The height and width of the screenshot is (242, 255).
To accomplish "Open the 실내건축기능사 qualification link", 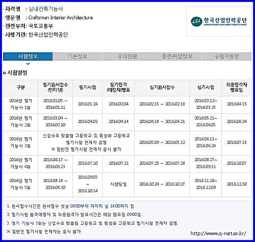I will [45, 9].
